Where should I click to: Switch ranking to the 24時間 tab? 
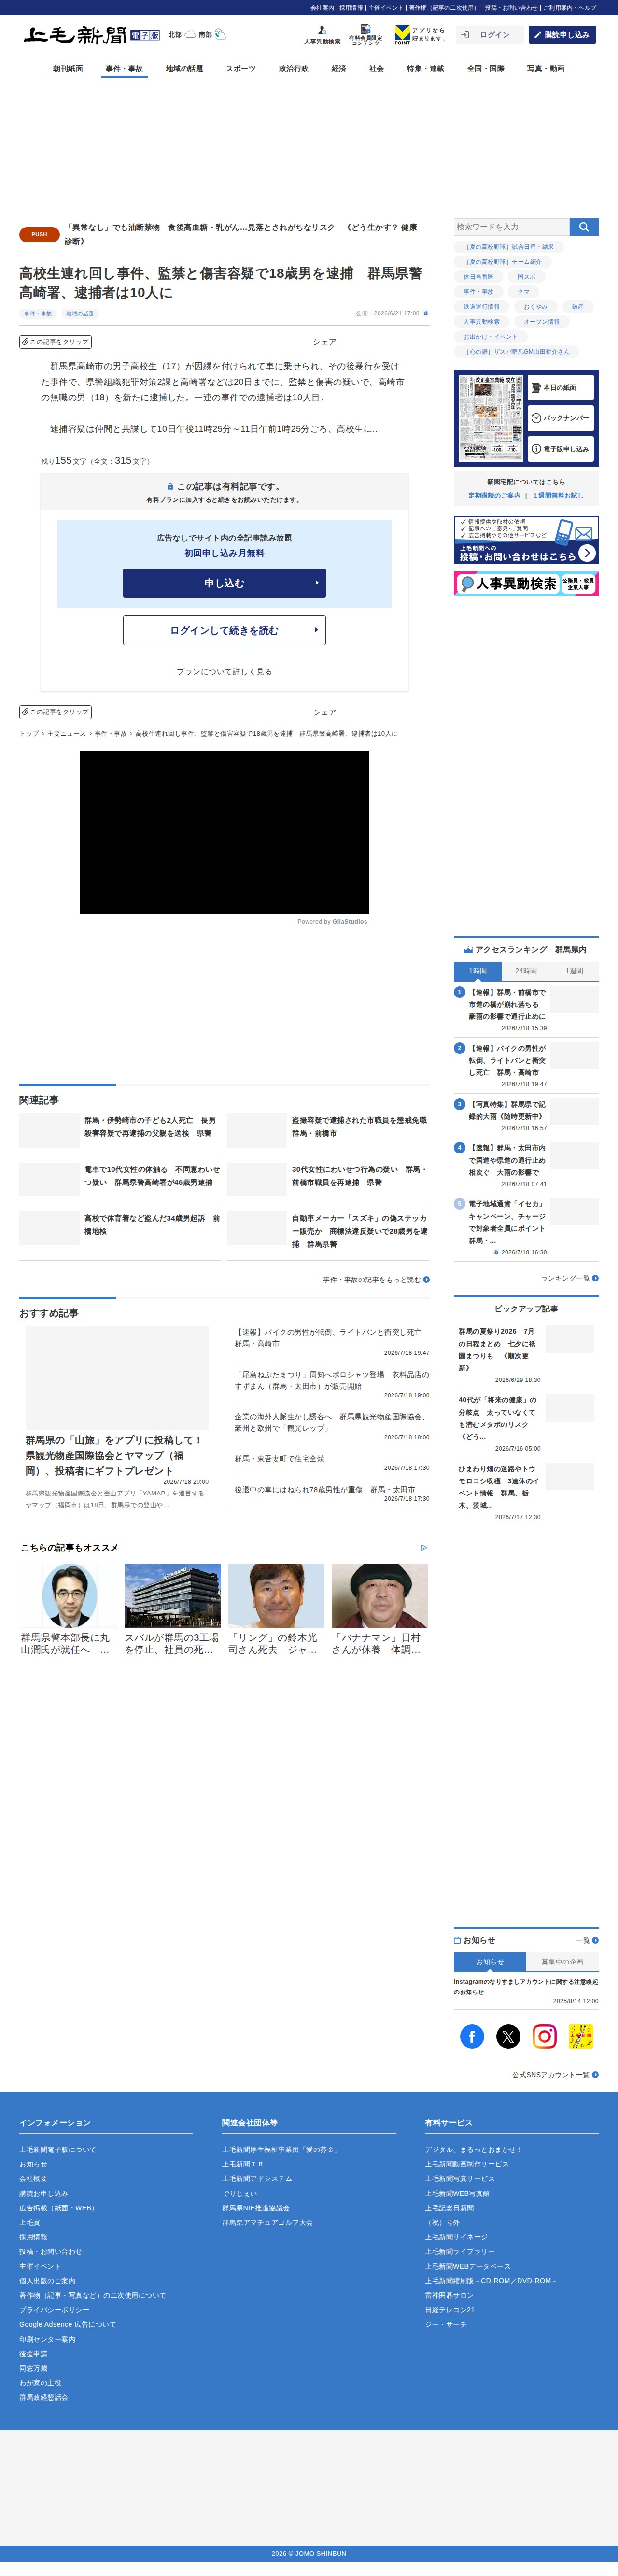[x=526, y=971]
